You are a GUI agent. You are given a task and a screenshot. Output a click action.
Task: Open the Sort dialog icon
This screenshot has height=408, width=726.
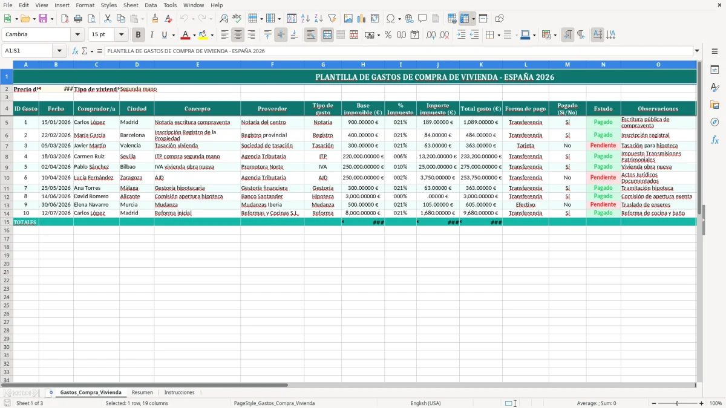[292, 19]
